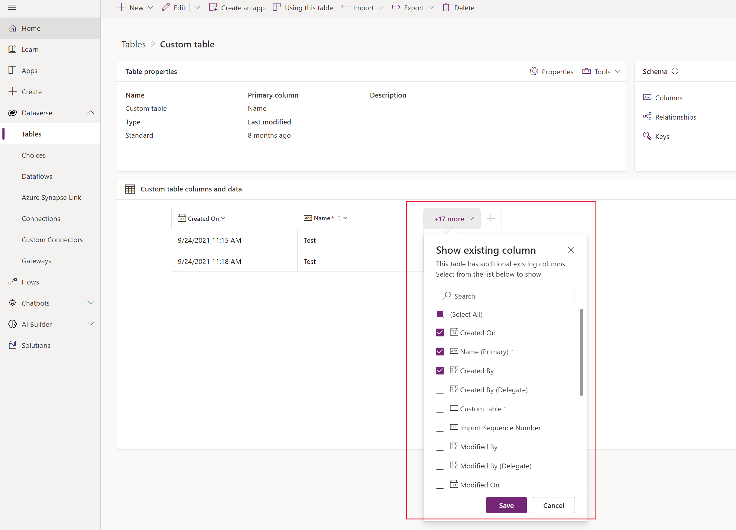The height and width of the screenshot is (530, 736).
Task: Enable the Modified By checkbox
Action: (x=440, y=447)
